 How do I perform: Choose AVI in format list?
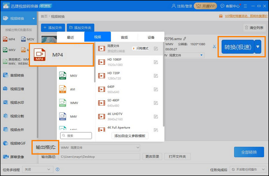(76, 89)
